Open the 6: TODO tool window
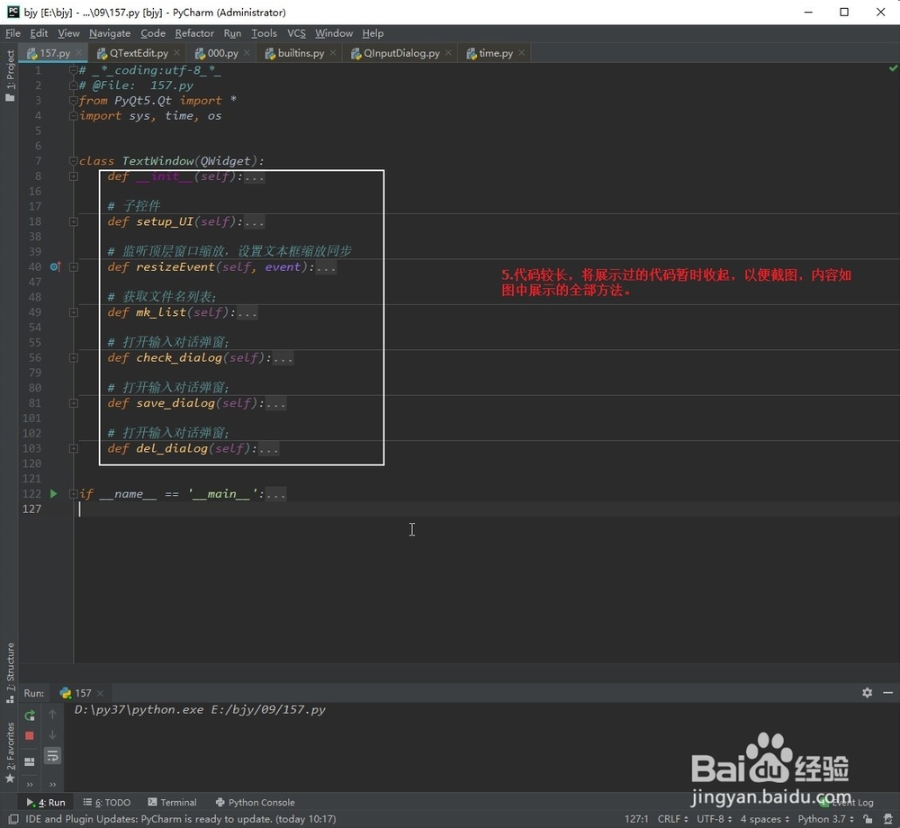Image resolution: width=900 pixels, height=828 pixels. pos(107,802)
